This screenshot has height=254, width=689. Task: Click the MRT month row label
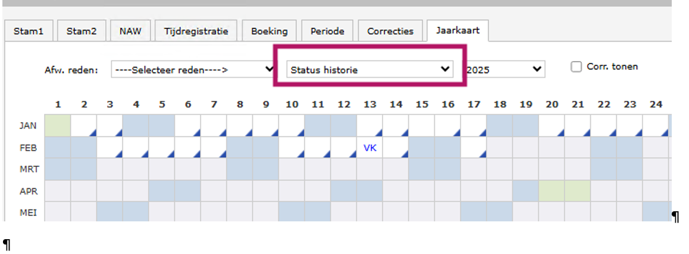coord(28,170)
